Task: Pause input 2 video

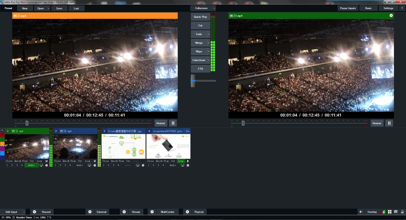Action: (95, 161)
